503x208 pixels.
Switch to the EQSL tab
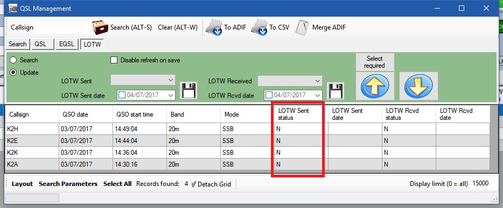coord(67,44)
